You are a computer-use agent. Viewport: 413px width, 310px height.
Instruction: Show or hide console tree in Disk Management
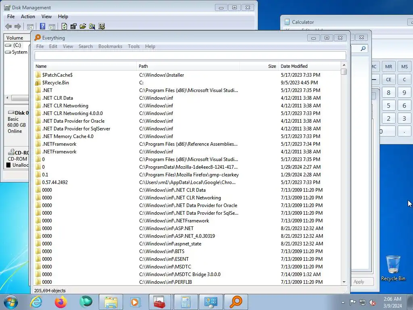(x=30, y=26)
